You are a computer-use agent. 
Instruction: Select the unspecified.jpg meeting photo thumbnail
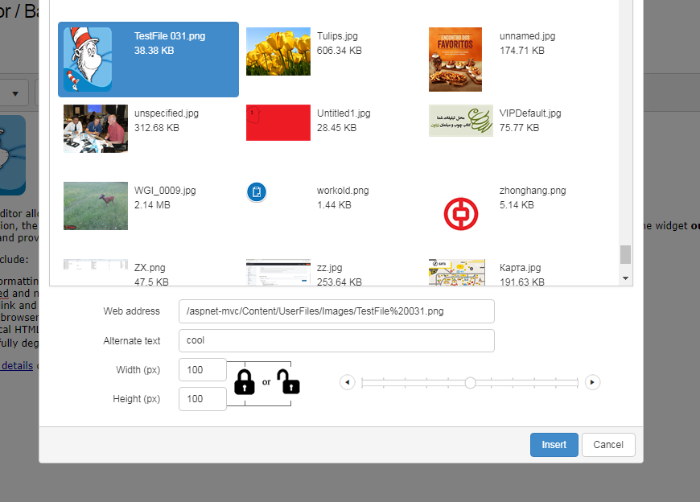[96, 129]
